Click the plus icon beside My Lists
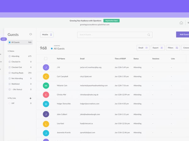 31,98
